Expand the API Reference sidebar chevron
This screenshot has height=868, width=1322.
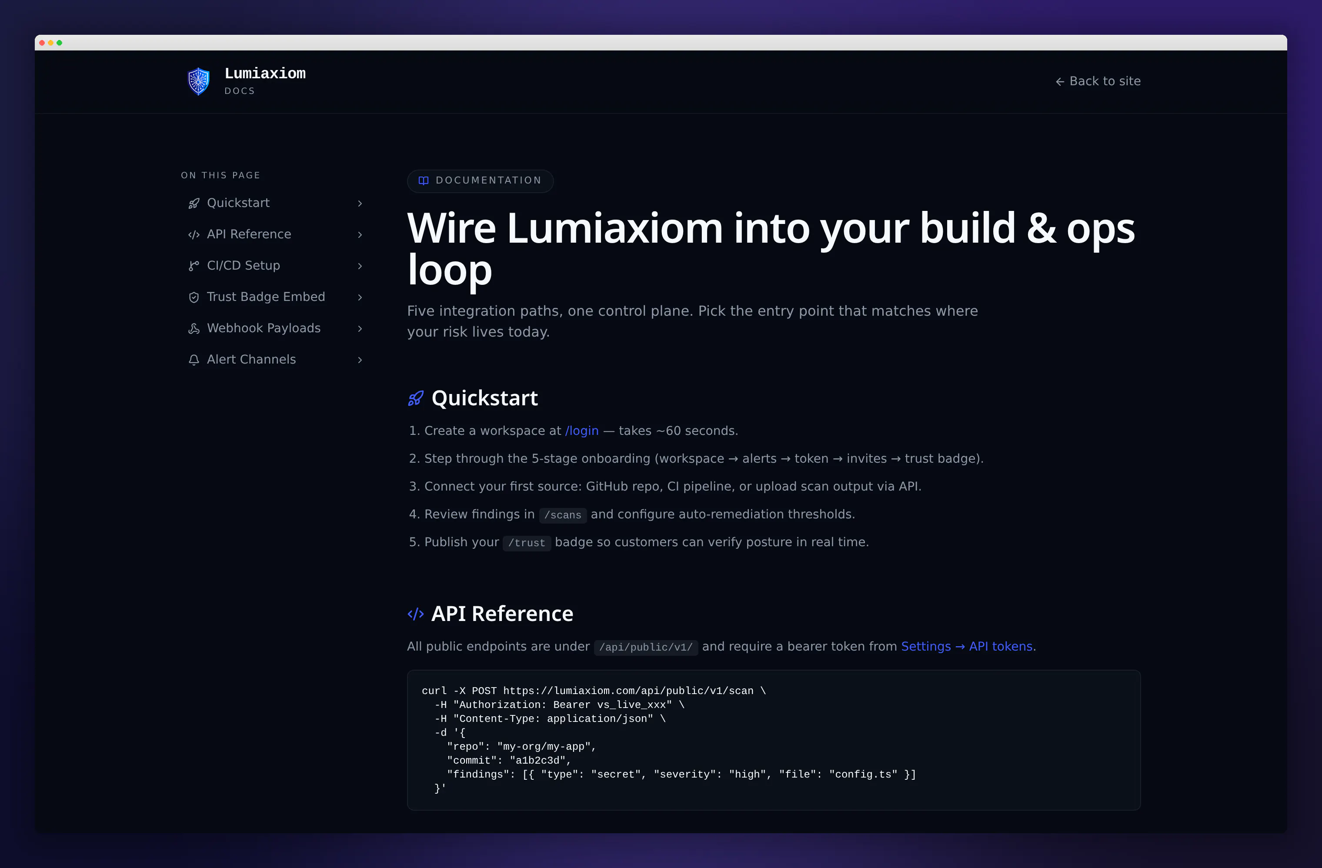[x=360, y=235]
